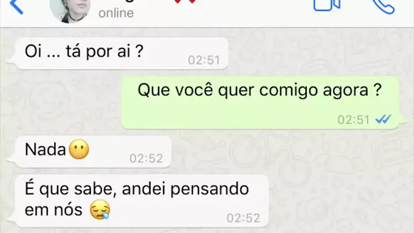Tap the sleepy face emoji

coord(100,209)
